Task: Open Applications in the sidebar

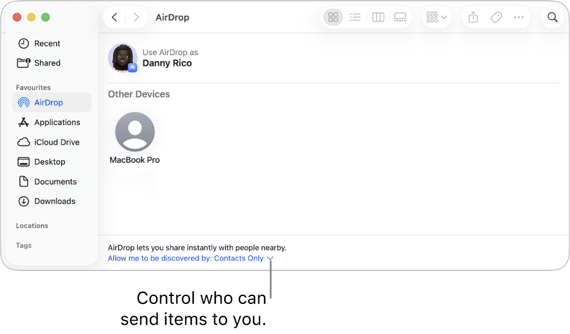Action: pyautogui.click(x=51, y=122)
